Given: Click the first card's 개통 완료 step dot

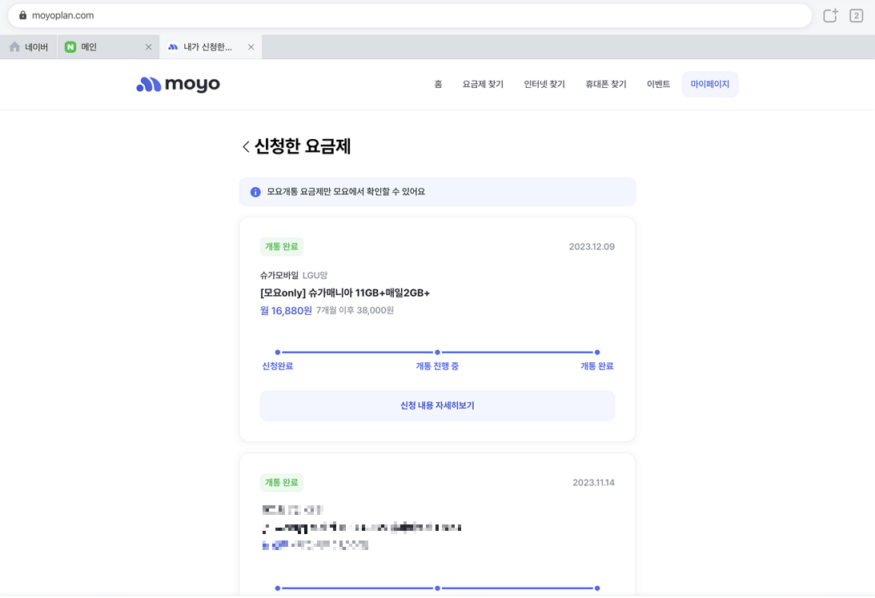Looking at the screenshot, I should tap(597, 353).
